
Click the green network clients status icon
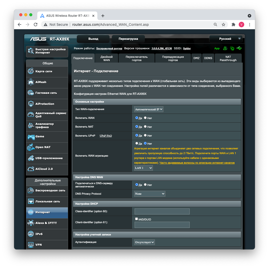pos(232,48)
